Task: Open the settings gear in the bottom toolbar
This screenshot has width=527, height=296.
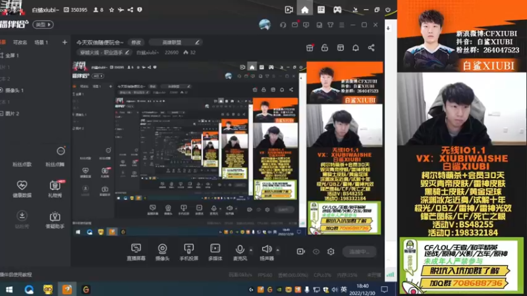Action: [331, 252]
